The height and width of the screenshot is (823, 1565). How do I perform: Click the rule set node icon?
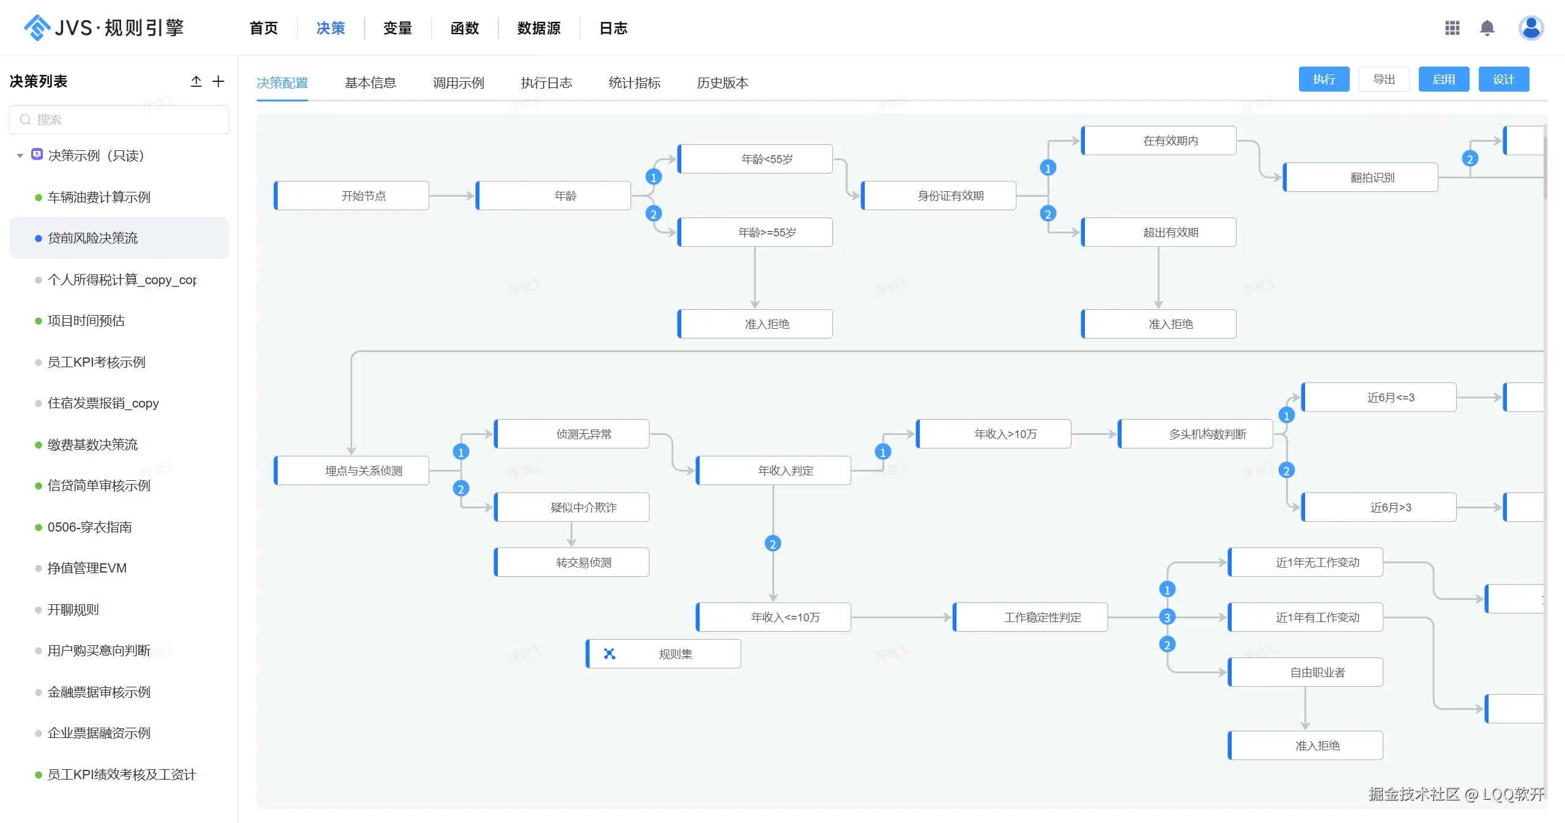click(x=609, y=654)
